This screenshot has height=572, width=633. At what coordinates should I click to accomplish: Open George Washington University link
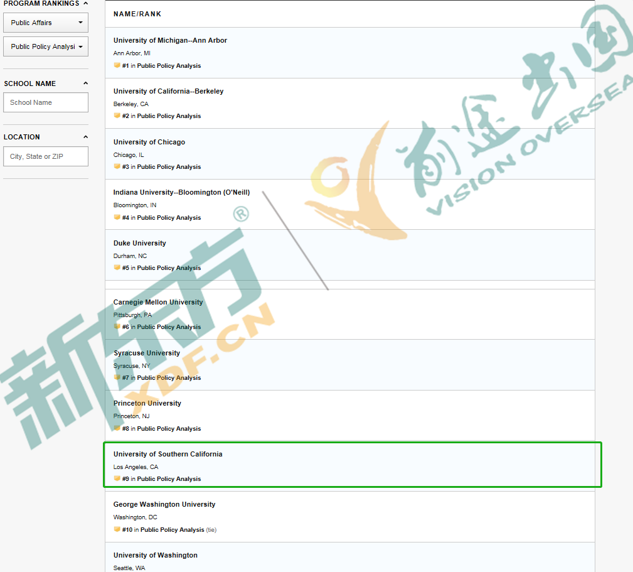click(164, 504)
